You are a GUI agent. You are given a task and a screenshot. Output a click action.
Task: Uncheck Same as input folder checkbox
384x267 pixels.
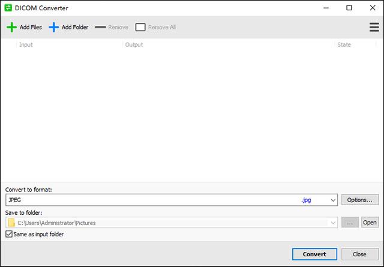point(9,234)
